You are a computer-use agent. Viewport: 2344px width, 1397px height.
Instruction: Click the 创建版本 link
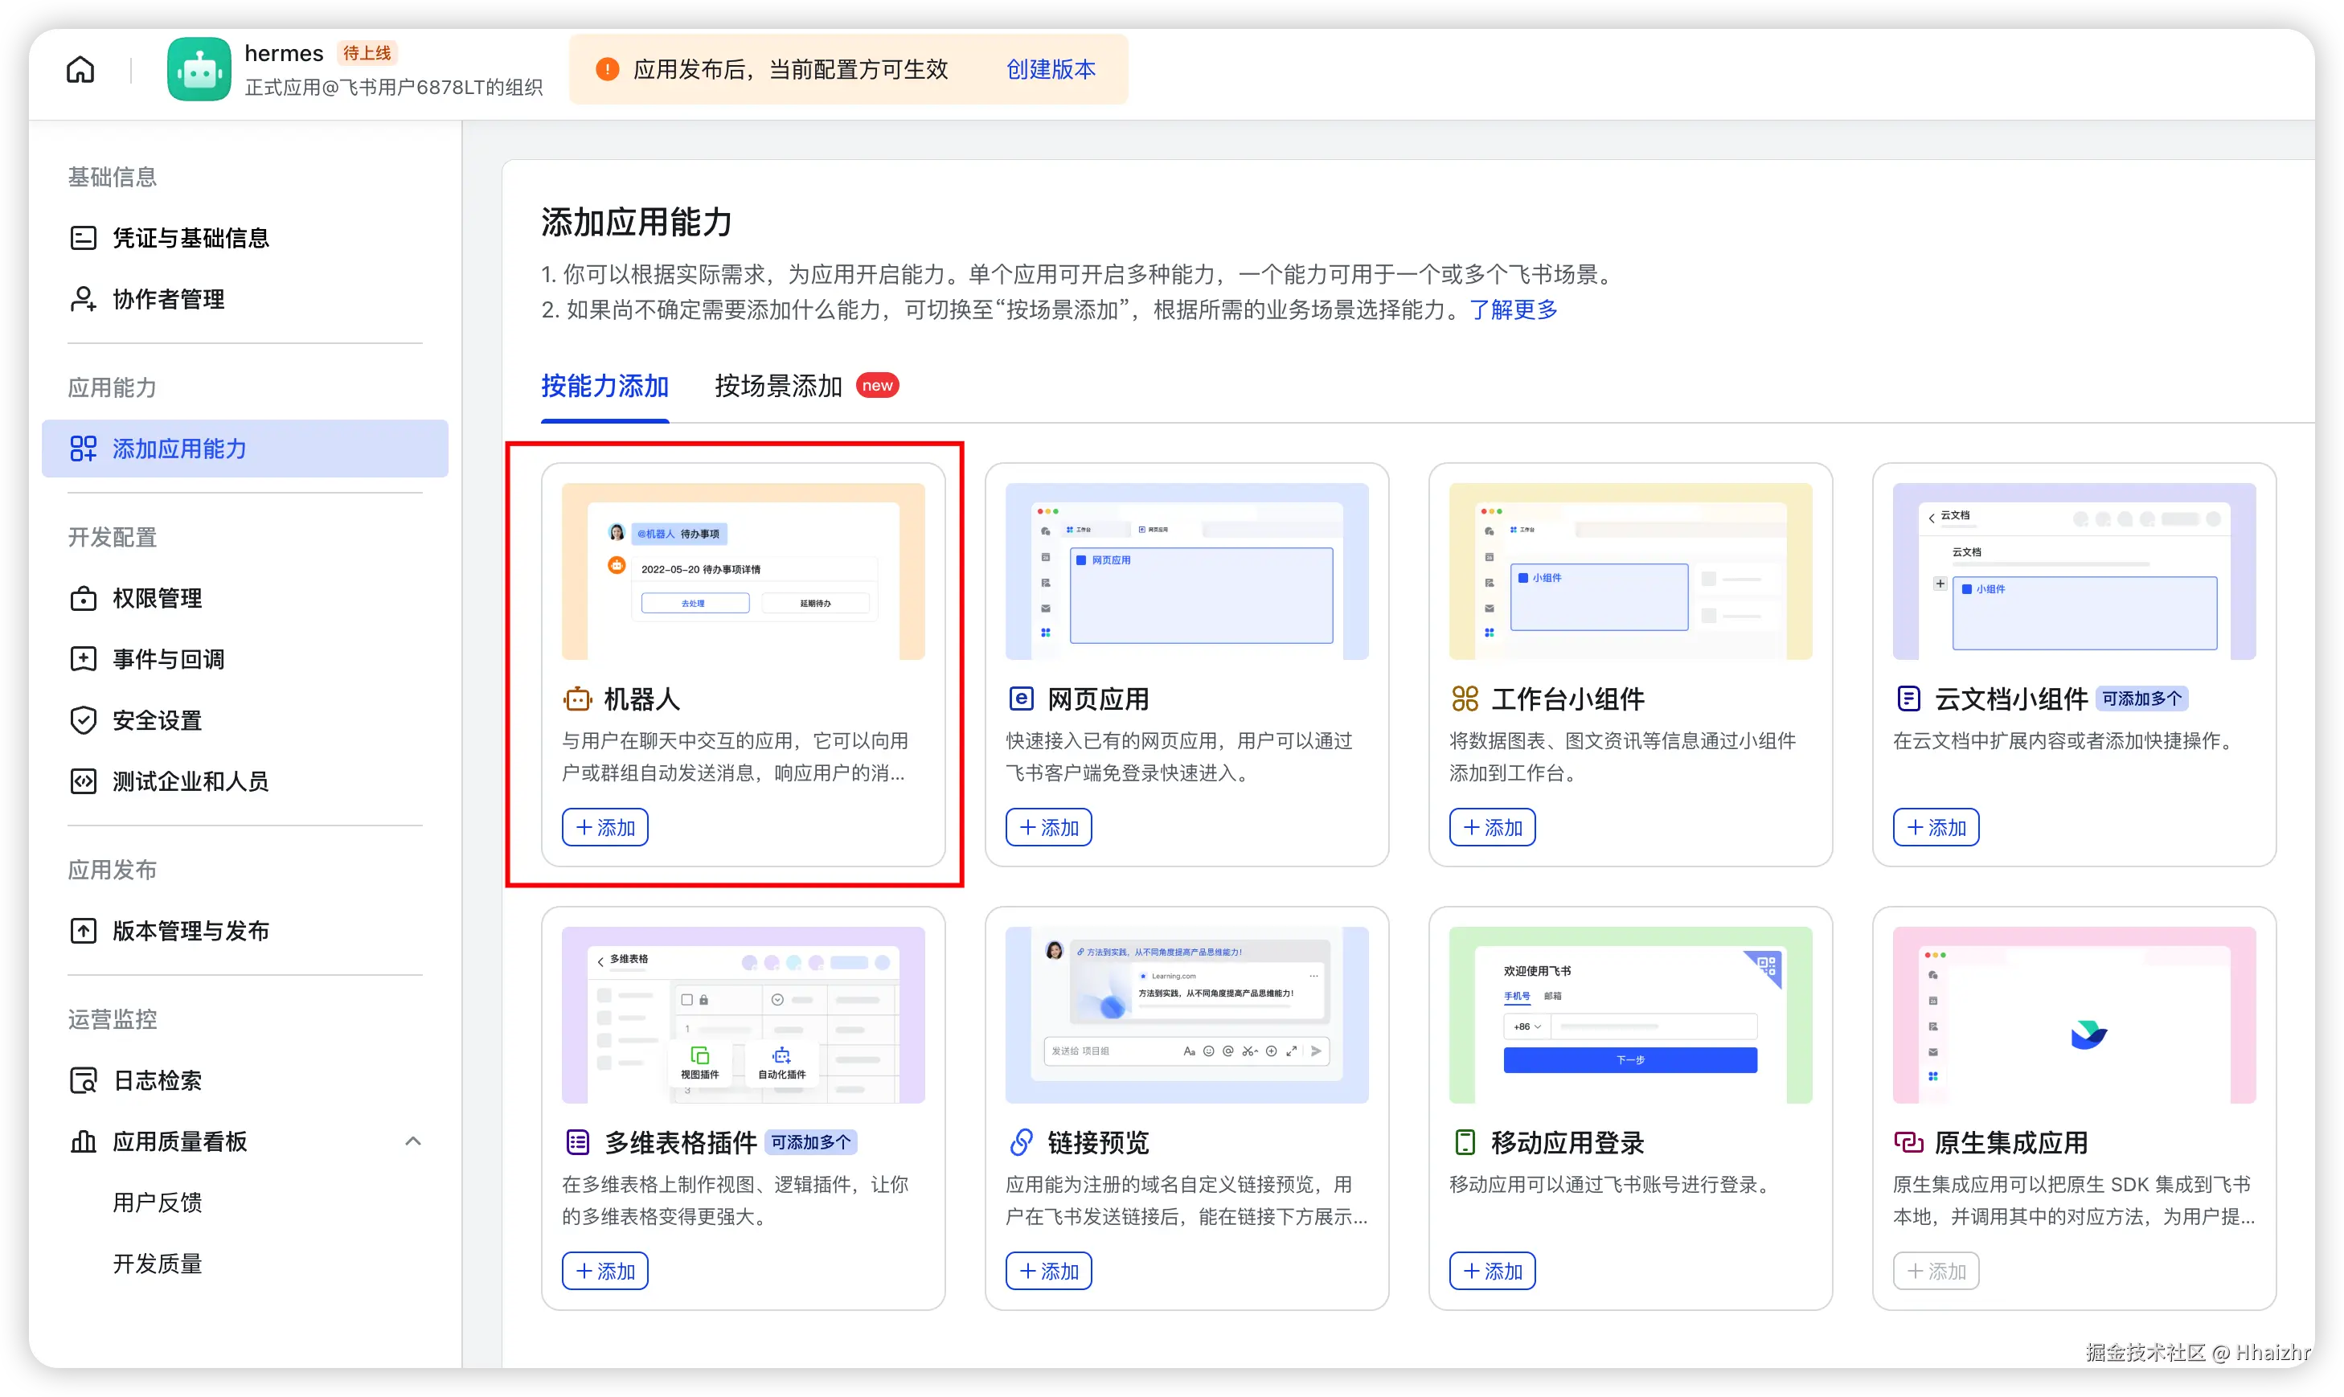click(x=1051, y=68)
